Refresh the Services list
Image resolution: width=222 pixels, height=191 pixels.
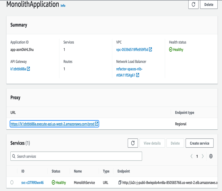(133, 143)
